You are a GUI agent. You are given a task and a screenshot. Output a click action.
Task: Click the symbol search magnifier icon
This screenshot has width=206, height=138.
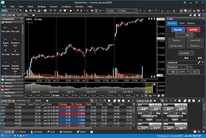click(21, 11)
